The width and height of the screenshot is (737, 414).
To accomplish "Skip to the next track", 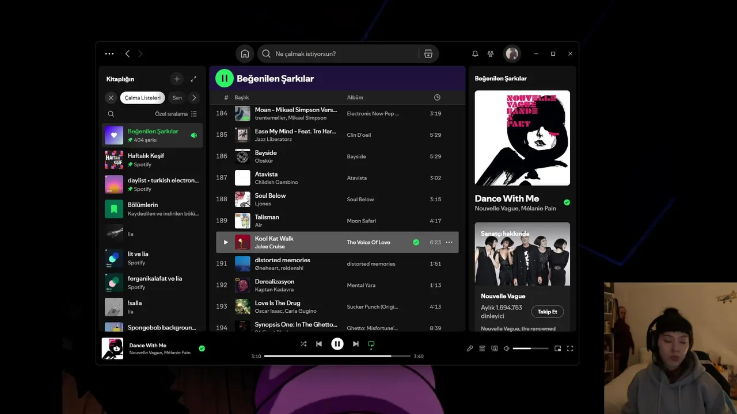I will [356, 344].
